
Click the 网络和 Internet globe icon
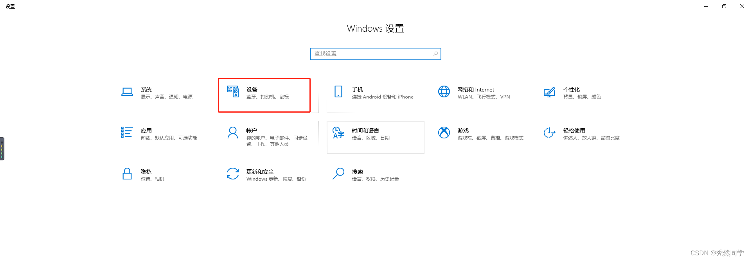444,91
